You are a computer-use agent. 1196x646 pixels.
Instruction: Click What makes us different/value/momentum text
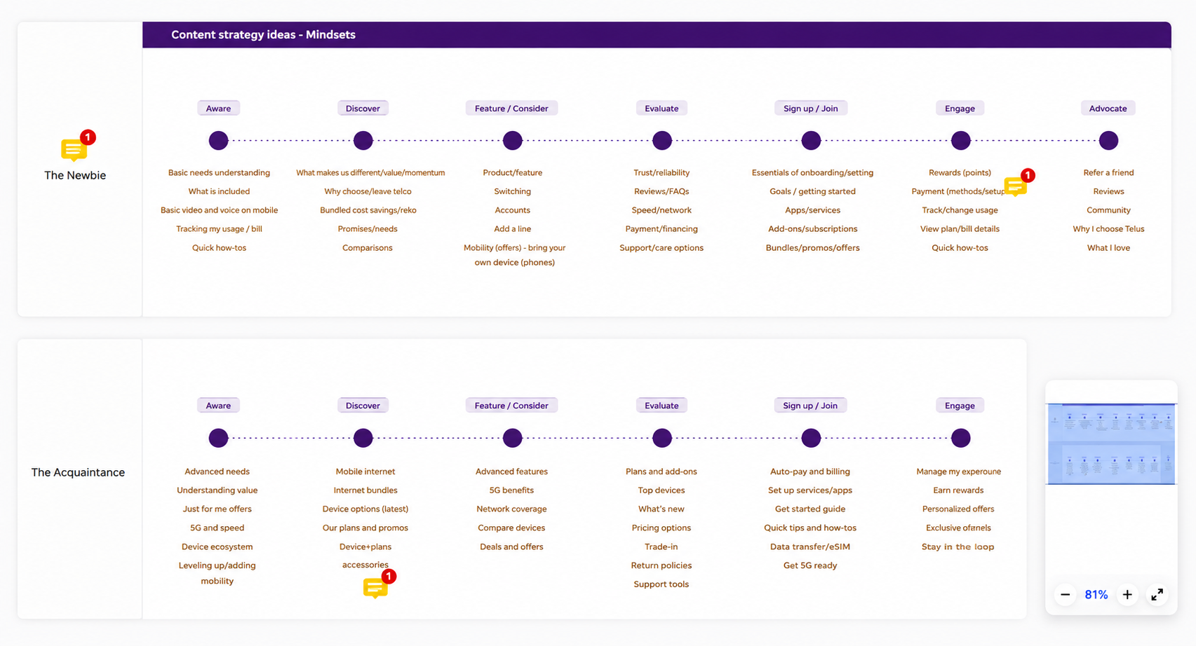click(x=370, y=172)
